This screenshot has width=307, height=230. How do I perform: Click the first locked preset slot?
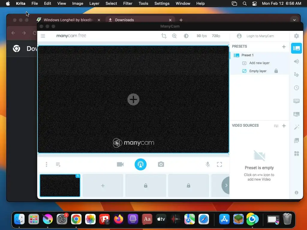[x=146, y=185]
